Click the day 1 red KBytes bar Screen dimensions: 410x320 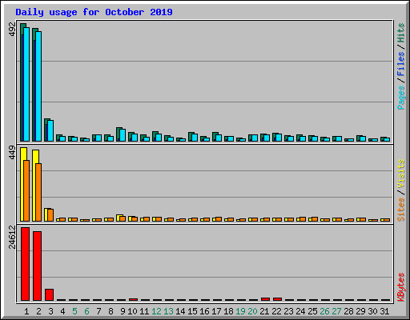coord(25,264)
